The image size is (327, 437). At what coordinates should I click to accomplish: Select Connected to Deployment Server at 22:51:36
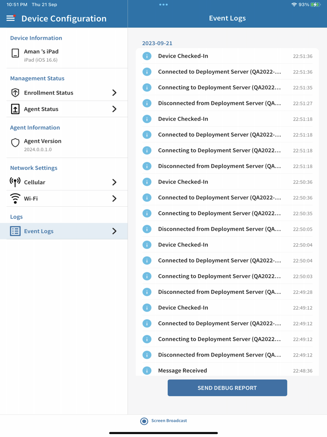click(x=227, y=72)
